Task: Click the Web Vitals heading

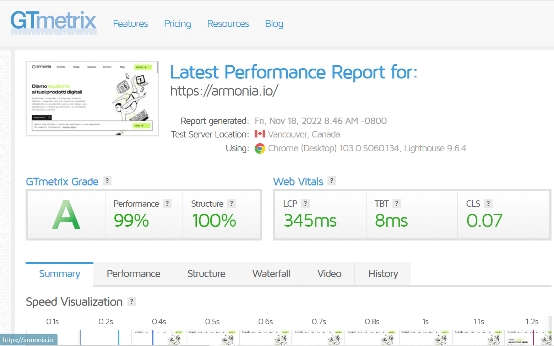Action: (298, 182)
